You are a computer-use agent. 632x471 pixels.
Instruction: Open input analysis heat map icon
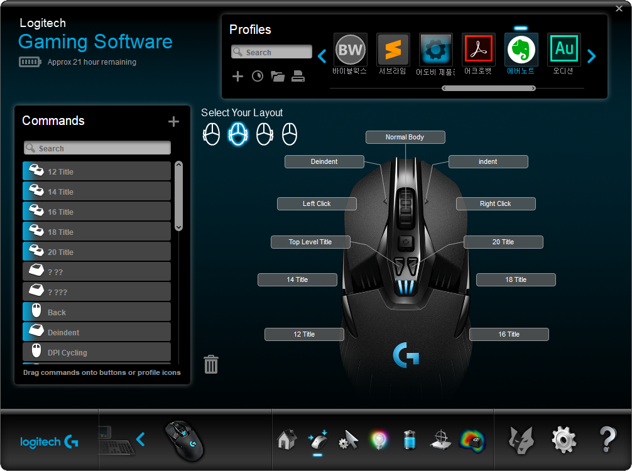click(x=472, y=440)
